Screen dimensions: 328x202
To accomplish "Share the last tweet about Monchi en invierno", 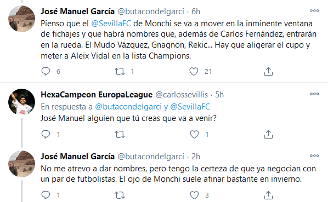I will [268, 195].
